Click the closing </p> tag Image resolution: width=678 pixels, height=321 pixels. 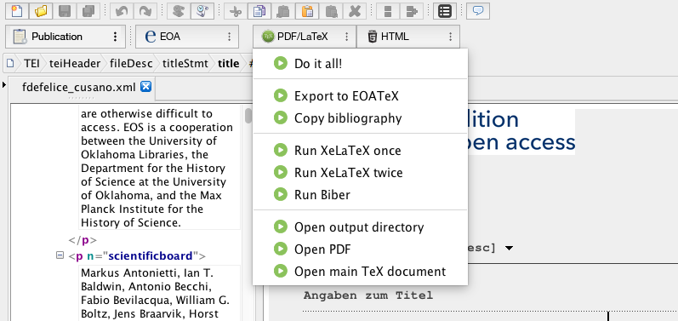[x=83, y=240]
